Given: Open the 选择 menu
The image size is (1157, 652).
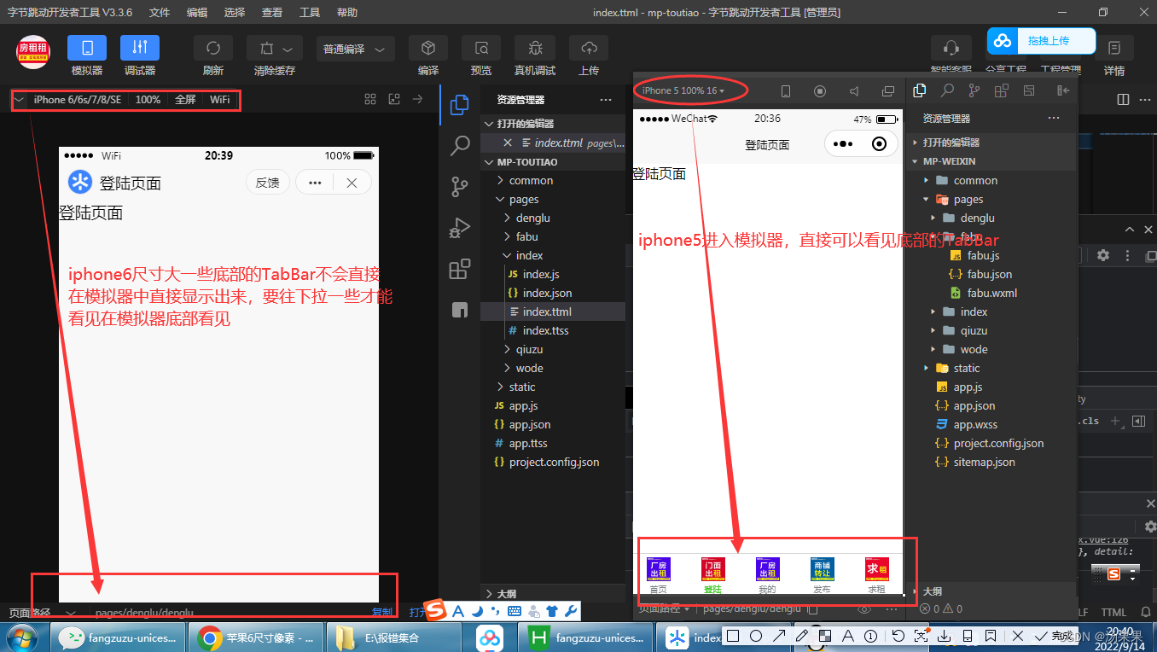Looking at the screenshot, I should tap(235, 12).
